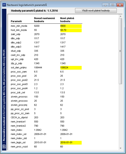Image resolution: width=126 pixels, height=154 pixels.
Task: Minimize the Nastavení legislativních parametrů window
Action: 105,5
